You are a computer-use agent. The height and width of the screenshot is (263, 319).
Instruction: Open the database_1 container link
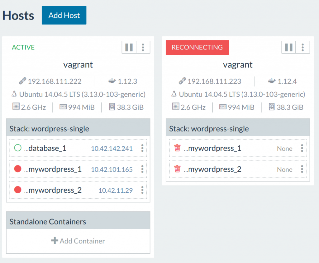click(x=47, y=148)
